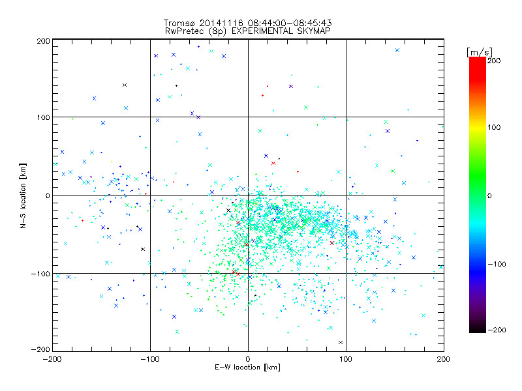The image size is (522, 391).
Task: Click the 100 tick label on the E-W axis
Action: tap(346, 359)
